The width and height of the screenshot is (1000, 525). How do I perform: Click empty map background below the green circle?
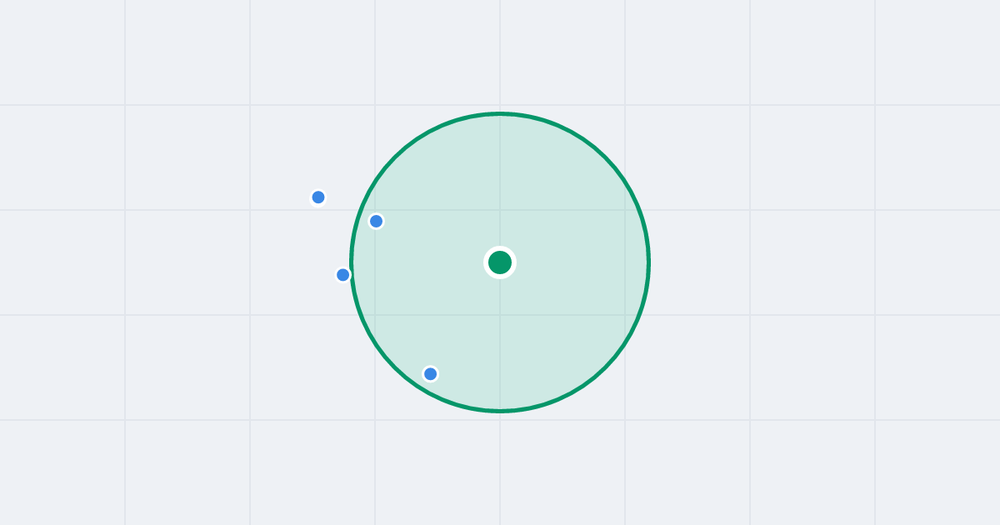point(500,467)
